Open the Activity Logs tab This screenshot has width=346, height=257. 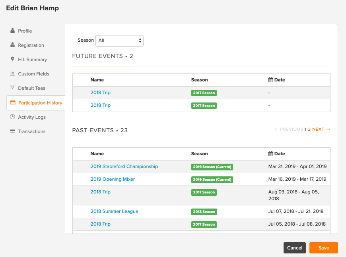32,117
